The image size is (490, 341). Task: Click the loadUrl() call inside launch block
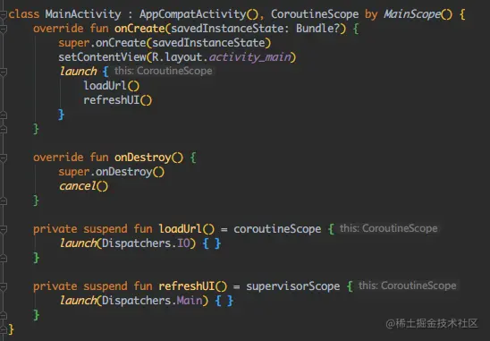click(112, 86)
